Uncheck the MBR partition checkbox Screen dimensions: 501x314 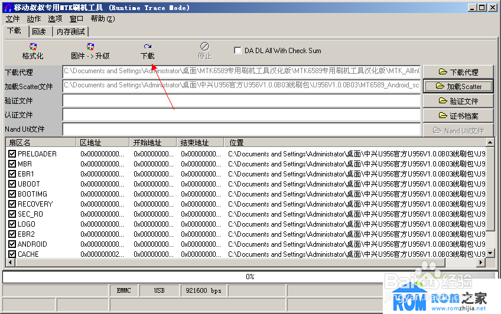pos(12,164)
